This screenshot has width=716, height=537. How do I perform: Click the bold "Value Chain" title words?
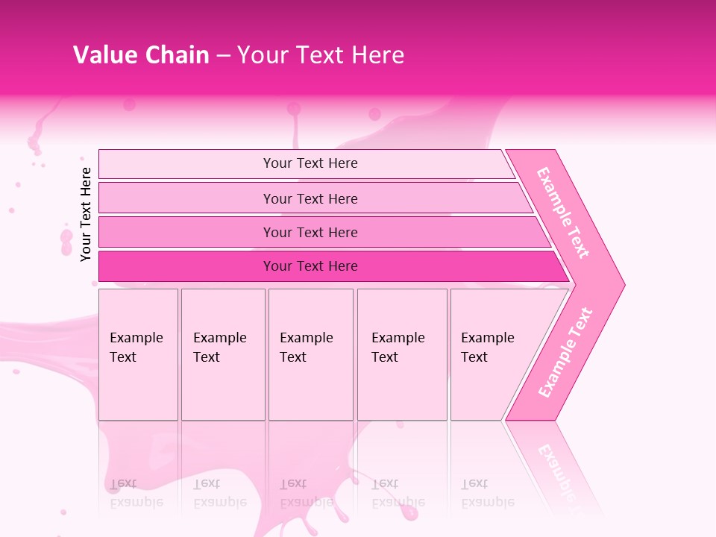pyautogui.click(x=141, y=54)
